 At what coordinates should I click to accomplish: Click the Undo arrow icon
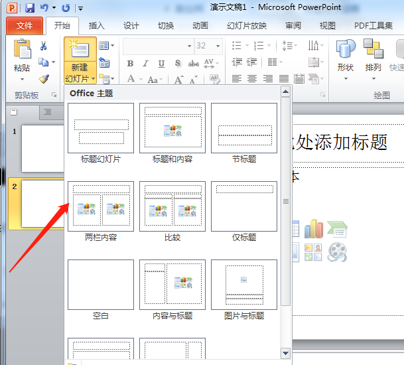pos(44,8)
